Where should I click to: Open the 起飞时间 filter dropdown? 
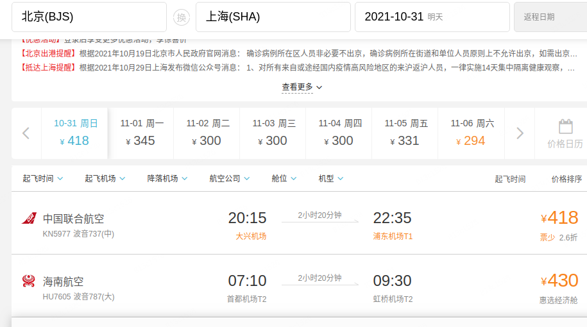(x=43, y=178)
